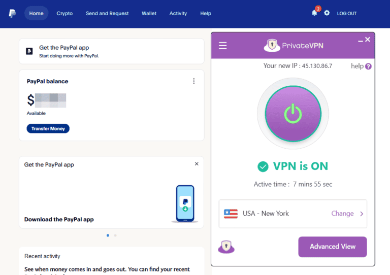This screenshot has width=390, height=275.
Task: Open the notifications bell
Action: pyautogui.click(x=314, y=13)
